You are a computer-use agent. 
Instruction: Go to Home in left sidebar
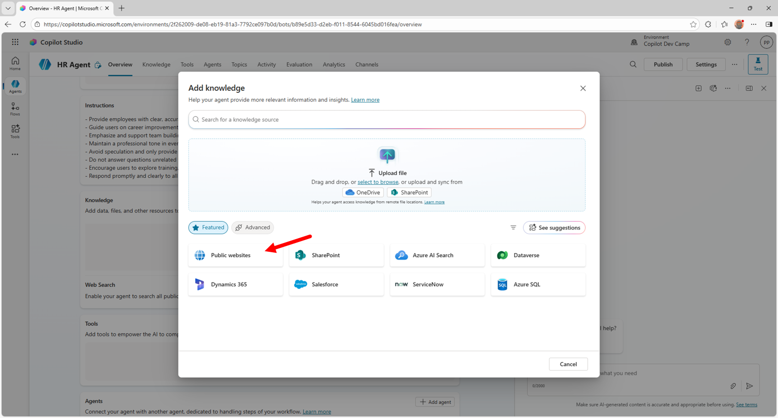(x=15, y=63)
